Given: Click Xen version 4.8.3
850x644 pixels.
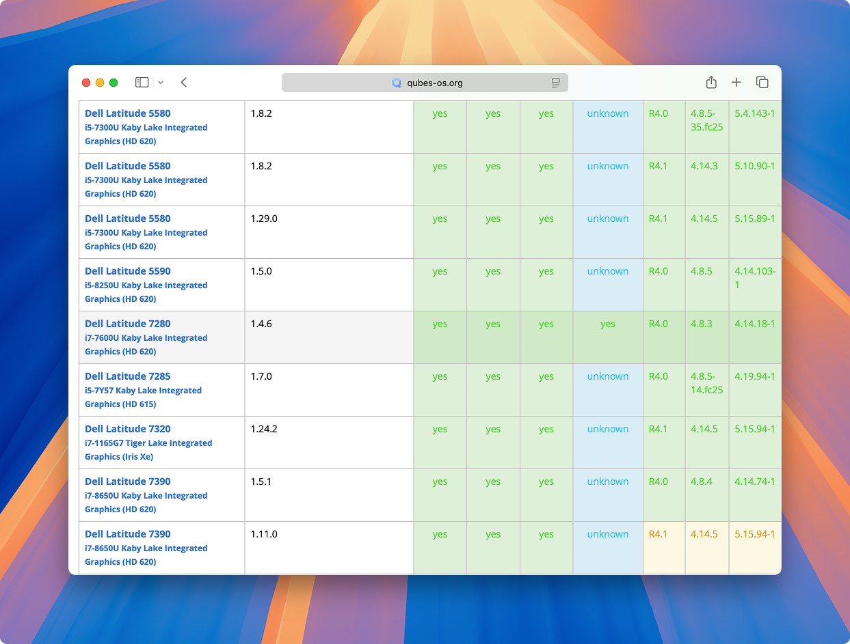Looking at the screenshot, I should (x=702, y=324).
